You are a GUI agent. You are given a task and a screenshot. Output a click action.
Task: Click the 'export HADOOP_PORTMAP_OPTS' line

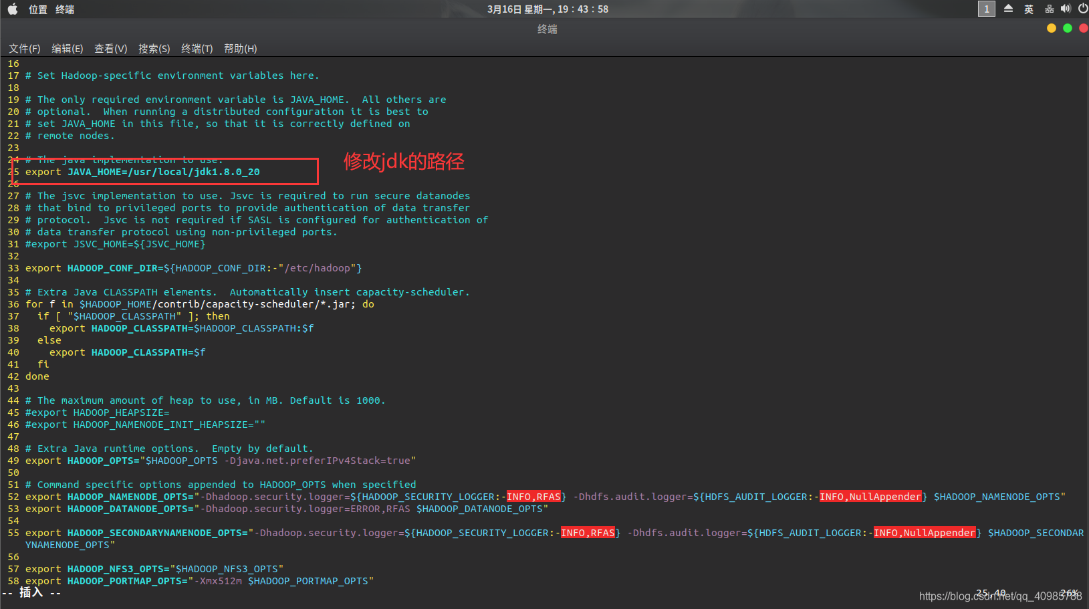tap(199, 581)
